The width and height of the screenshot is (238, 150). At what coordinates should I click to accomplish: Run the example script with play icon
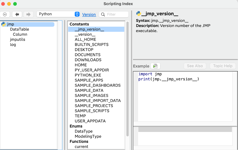tap(155, 66)
